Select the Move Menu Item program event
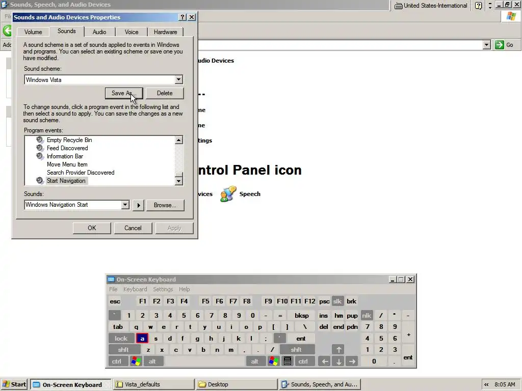Screen dimensions: 522x391 coord(67,164)
